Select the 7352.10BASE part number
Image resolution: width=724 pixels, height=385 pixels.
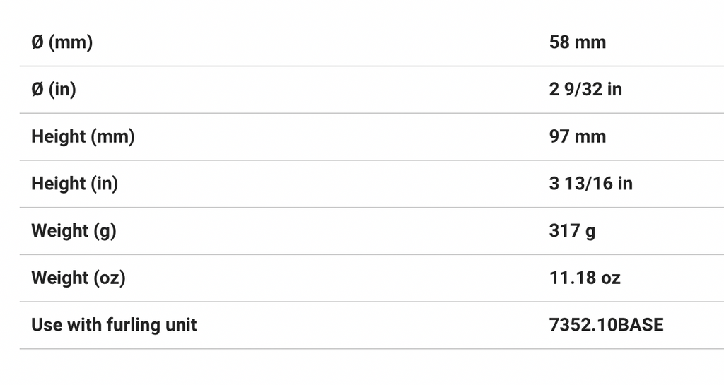(606, 325)
